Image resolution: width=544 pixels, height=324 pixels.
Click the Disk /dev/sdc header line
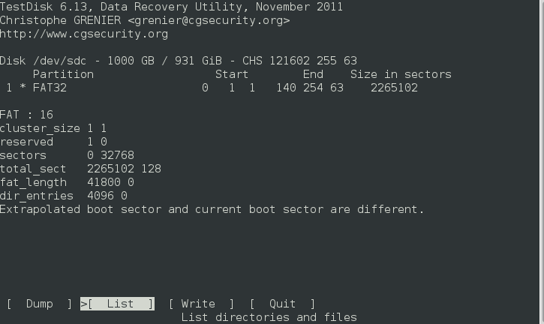tap(179, 61)
